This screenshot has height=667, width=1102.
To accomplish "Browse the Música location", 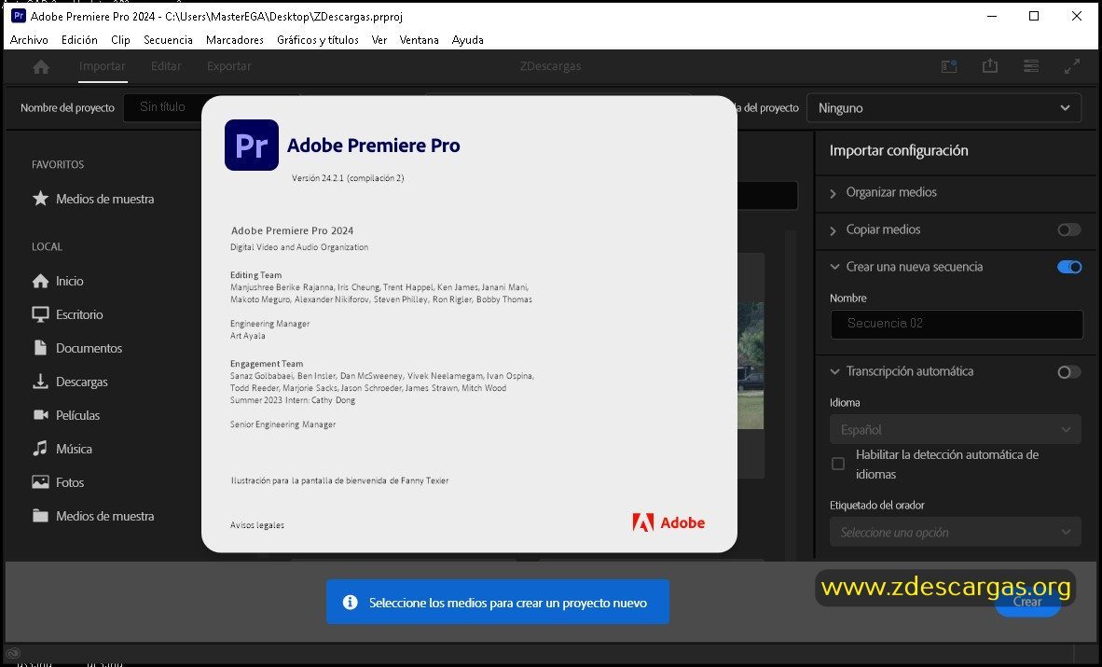I will (x=62, y=449).
